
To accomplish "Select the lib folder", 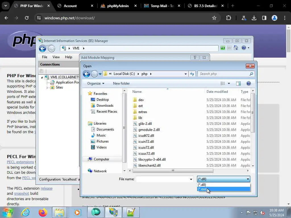I will click(140, 118).
